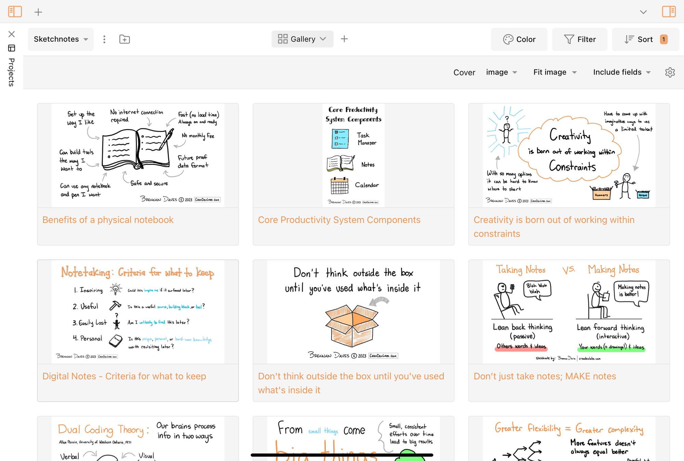Screen dimensions: 684x461
Task: Click the Projects table icon in sidebar
Action: point(12,48)
